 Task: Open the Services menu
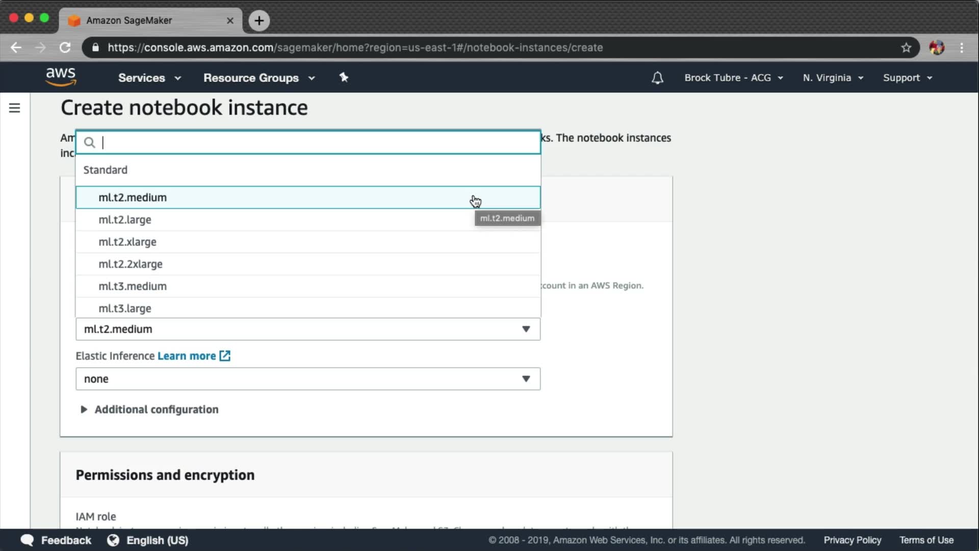click(x=149, y=78)
